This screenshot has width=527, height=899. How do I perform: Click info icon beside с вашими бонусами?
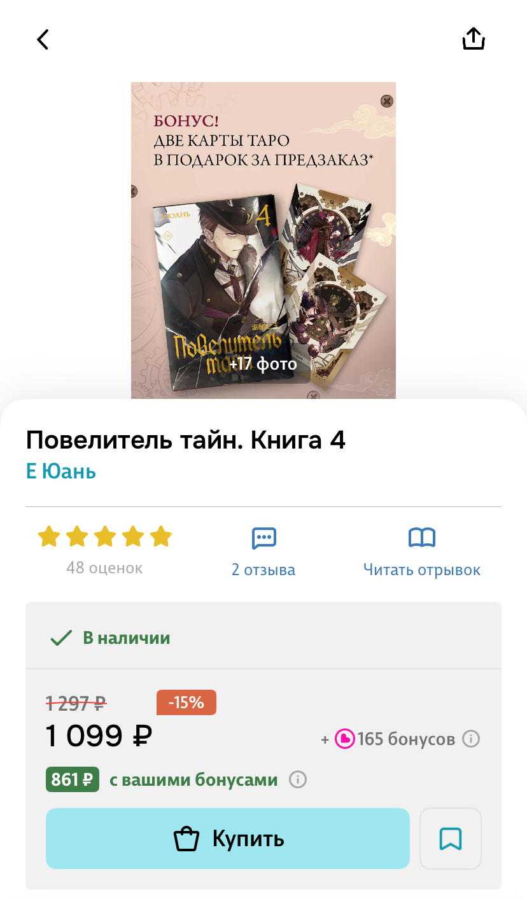coord(298,779)
